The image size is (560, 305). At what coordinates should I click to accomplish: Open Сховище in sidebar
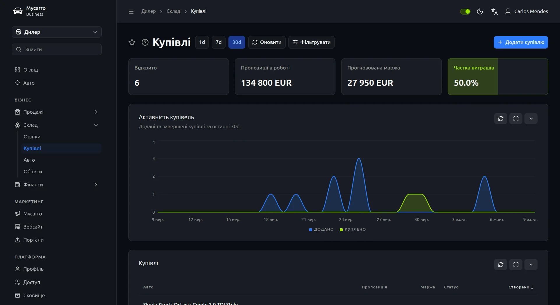click(x=57, y=295)
